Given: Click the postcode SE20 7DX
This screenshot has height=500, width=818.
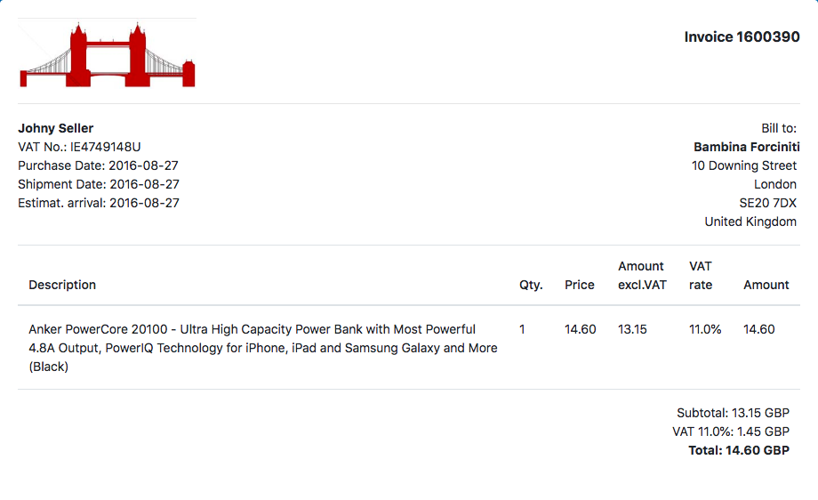Looking at the screenshot, I should click(768, 203).
